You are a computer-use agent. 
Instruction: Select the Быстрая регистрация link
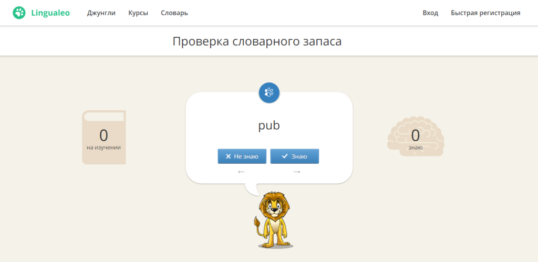pyautogui.click(x=485, y=13)
